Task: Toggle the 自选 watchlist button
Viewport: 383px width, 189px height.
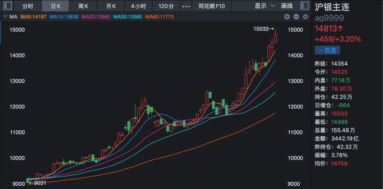Action: click(327, 50)
